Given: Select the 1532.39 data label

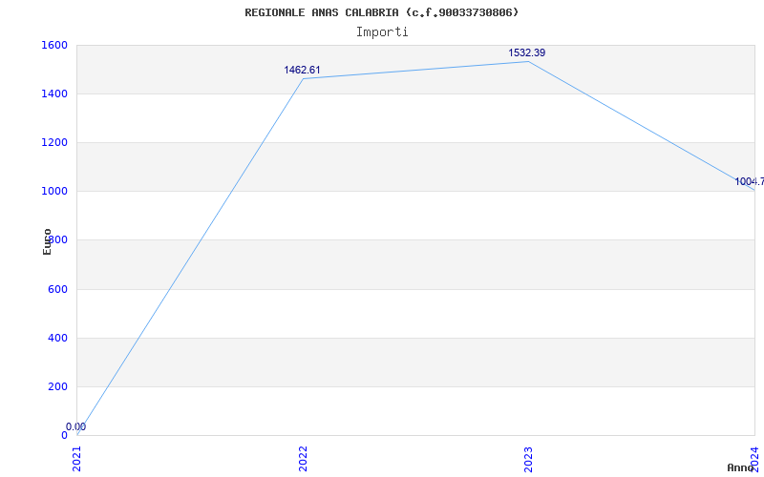Looking at the screenshot, I should point(527,52).
